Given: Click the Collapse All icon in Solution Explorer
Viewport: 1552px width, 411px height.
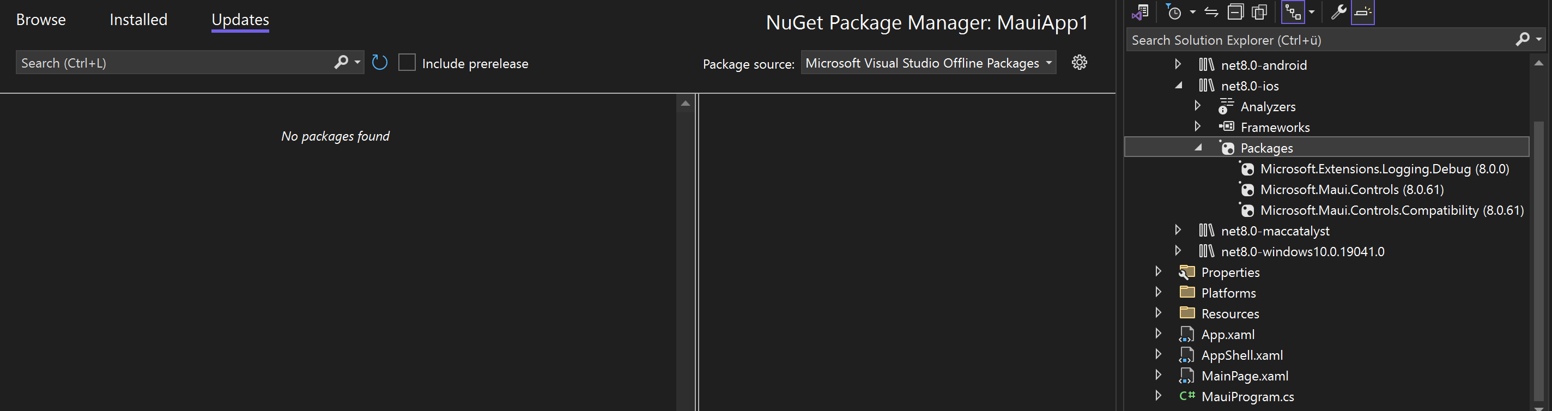Looking at the screenshot, I should [1235, 12].
